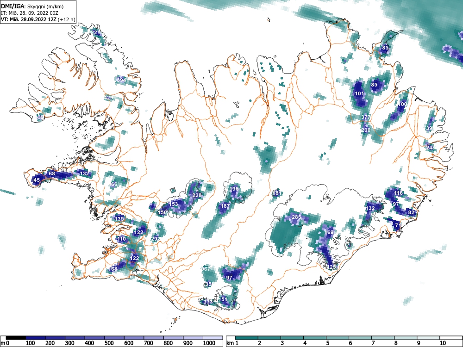Click the map value '168'
Viewport: 463px width, 347px height.
(113, 269)
